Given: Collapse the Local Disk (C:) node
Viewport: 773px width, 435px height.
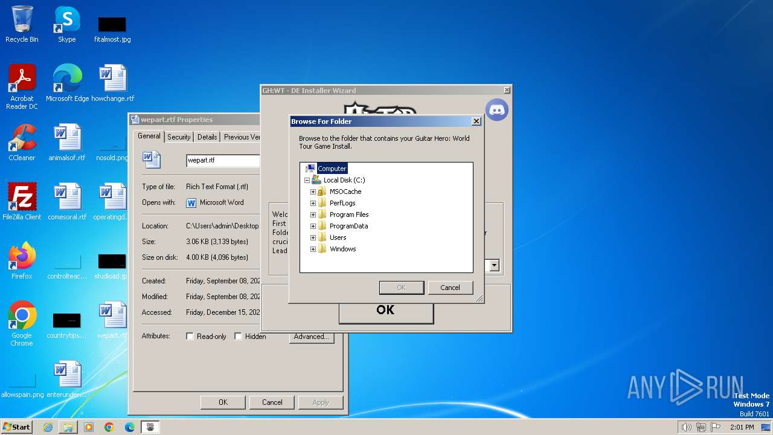Looking at the screenshot, I should pyautogui.click(x=307, y=180).
